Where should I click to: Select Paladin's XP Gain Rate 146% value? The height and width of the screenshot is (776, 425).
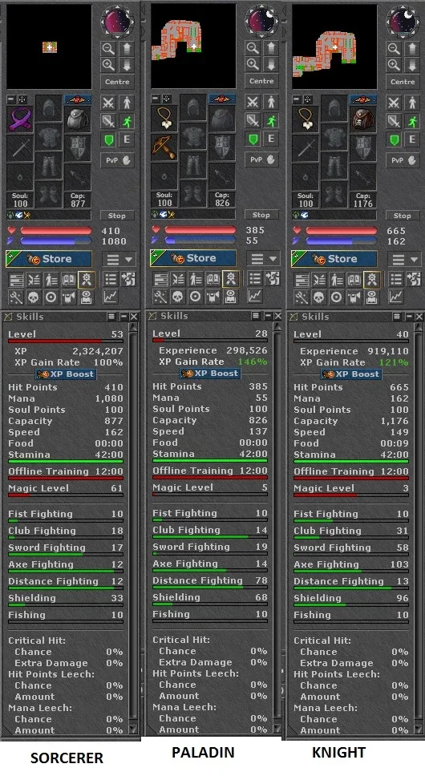click(254, 362)
